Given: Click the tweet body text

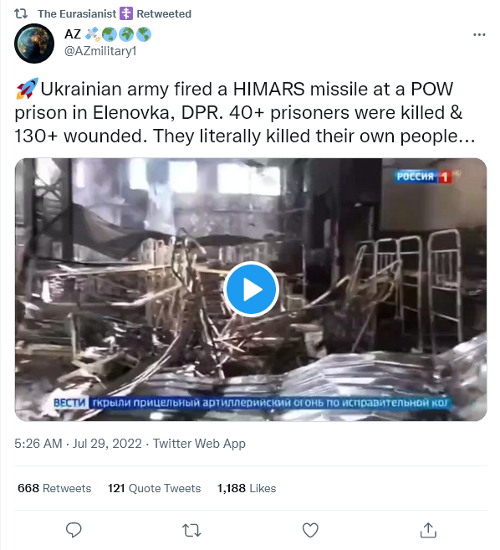Looking at the screenshot, I should [x=245, y=112].
